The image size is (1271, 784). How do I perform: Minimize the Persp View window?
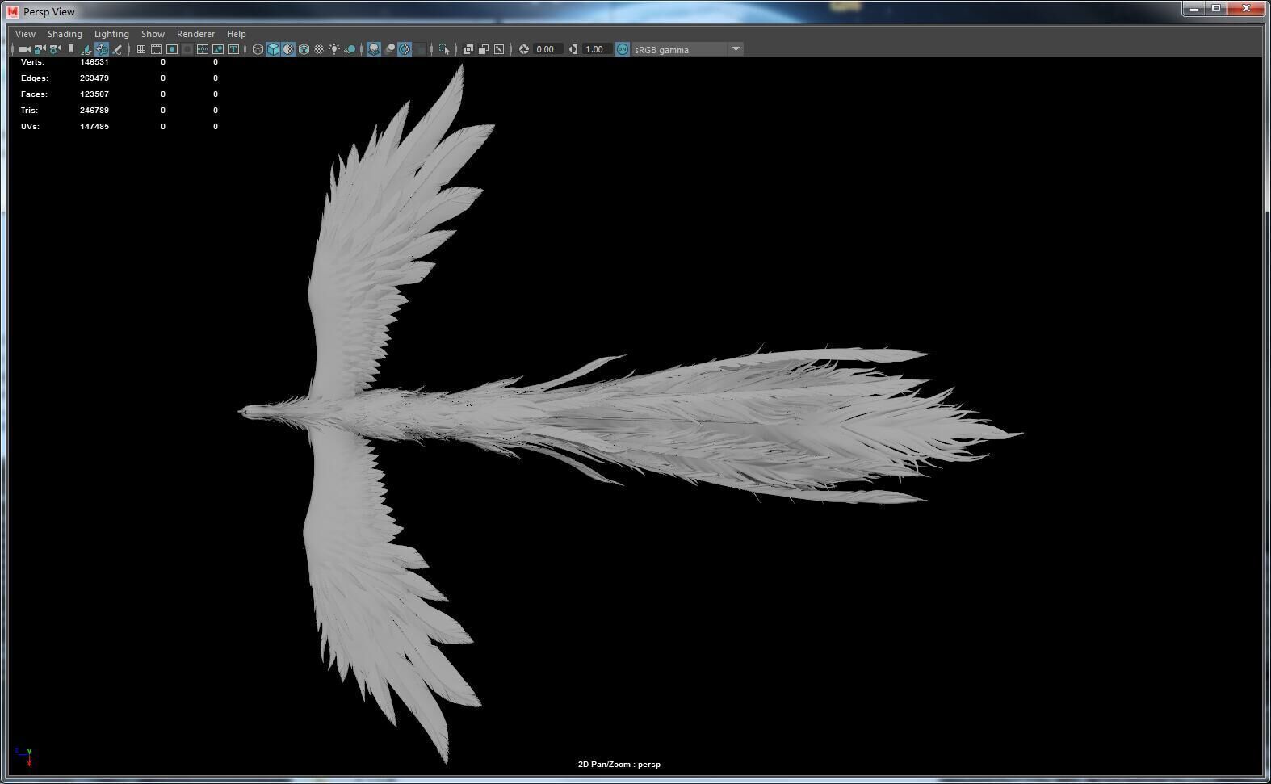(1194, 8)
